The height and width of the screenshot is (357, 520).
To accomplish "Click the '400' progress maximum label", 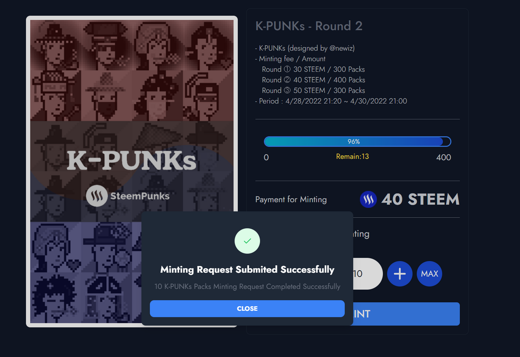I will 444,157.
